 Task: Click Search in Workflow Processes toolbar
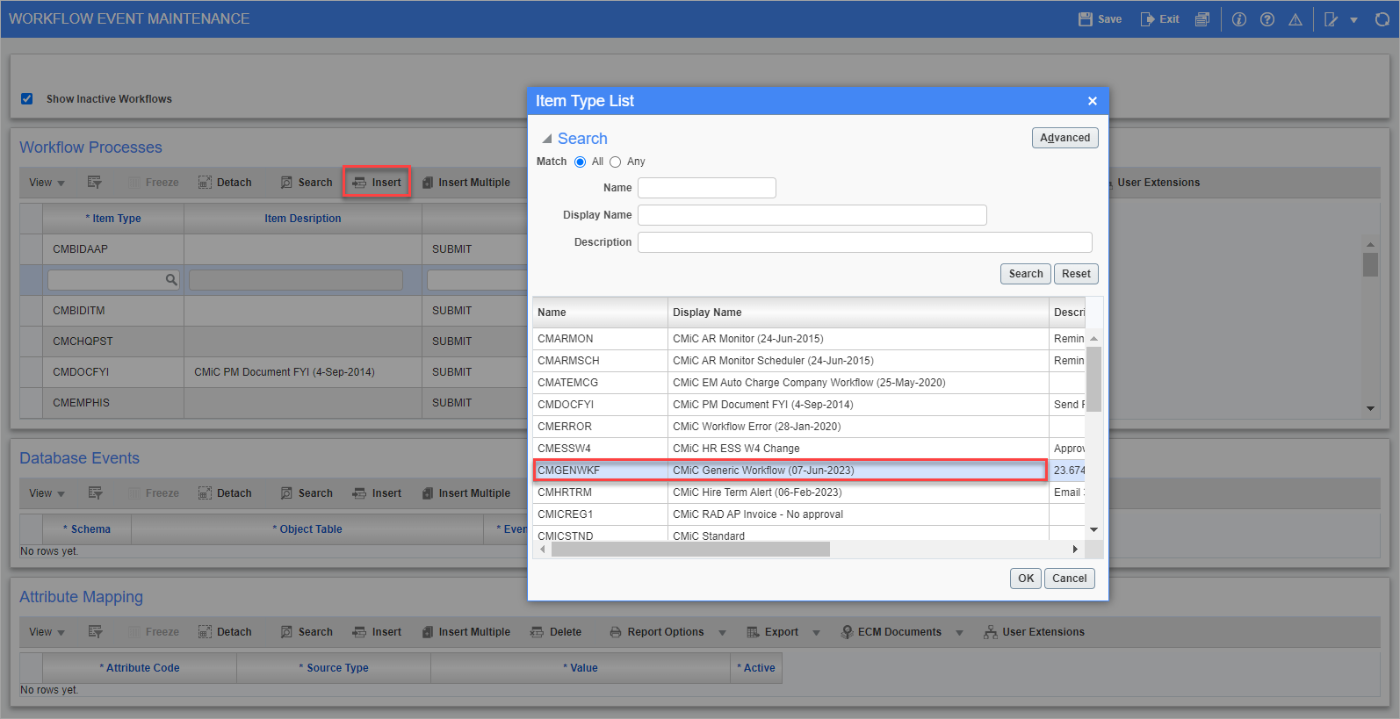coord(307,183)
